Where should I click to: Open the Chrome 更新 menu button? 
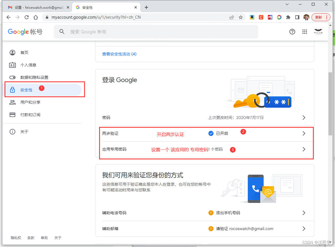point(321,17)
